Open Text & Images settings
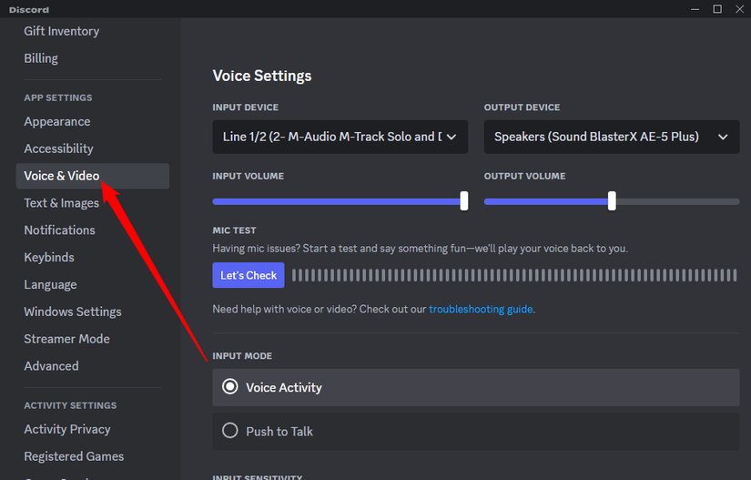This screenshot has width=751, height=480. click(x=61, y=203)
